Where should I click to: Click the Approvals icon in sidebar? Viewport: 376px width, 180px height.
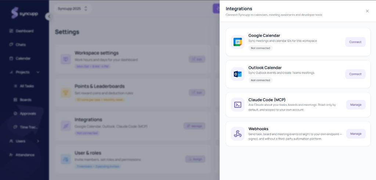[15, 114]
